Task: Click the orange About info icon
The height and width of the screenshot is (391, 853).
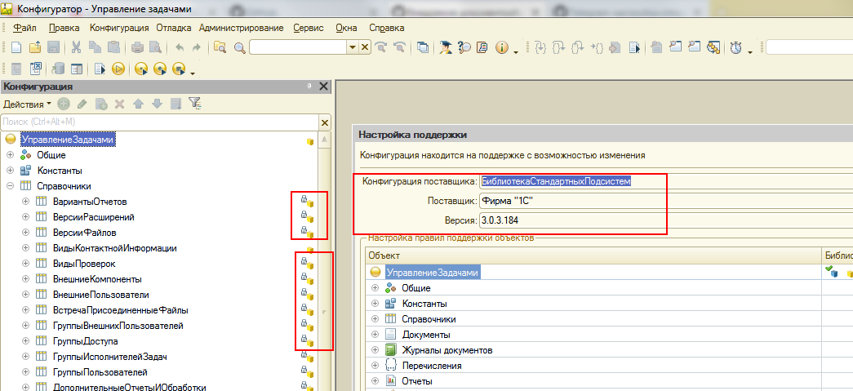Action: [x=501, y=48]
